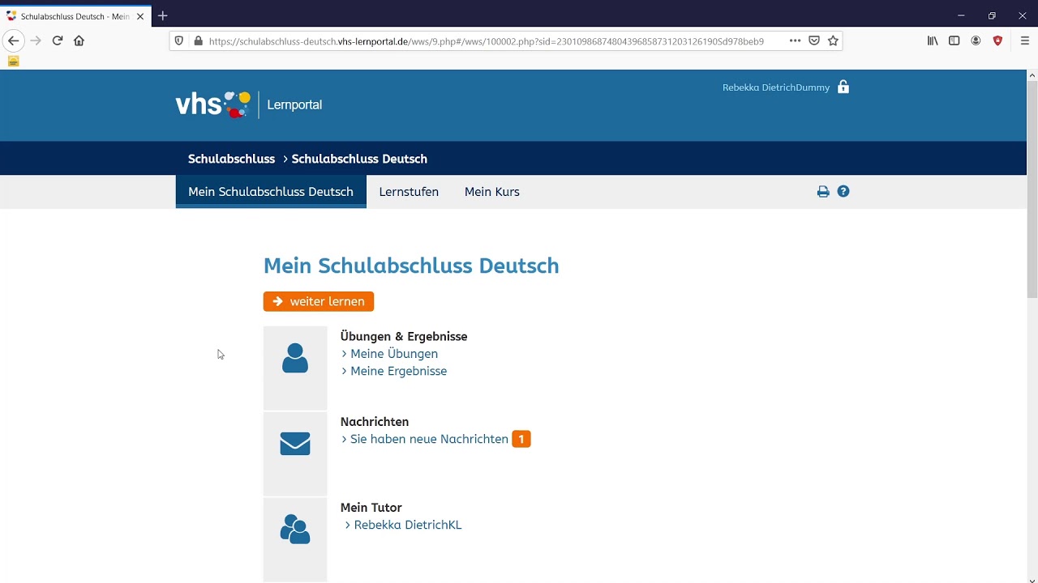This screenshot has height=583, width=1038.
Task: Click the scrollbar up arrow
Action: 1032,75
